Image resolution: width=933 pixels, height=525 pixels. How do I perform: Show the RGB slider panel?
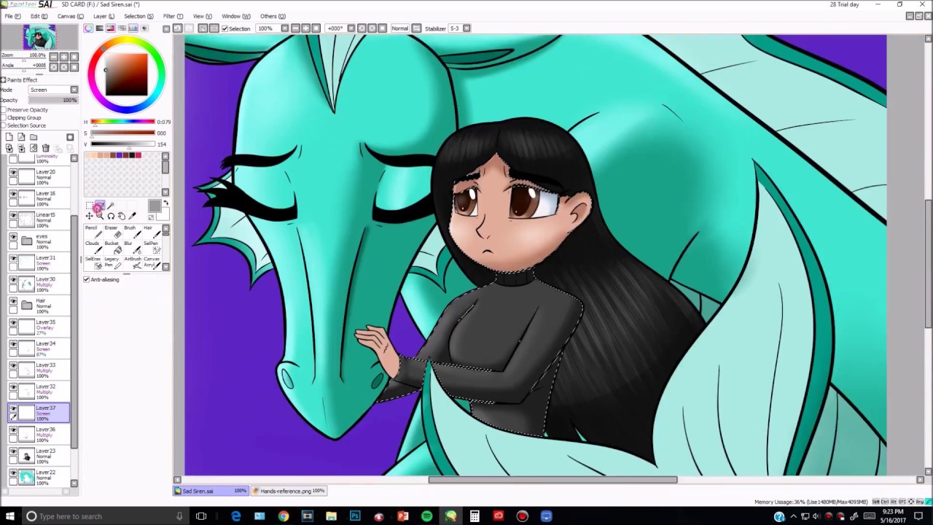coord(100,28)
